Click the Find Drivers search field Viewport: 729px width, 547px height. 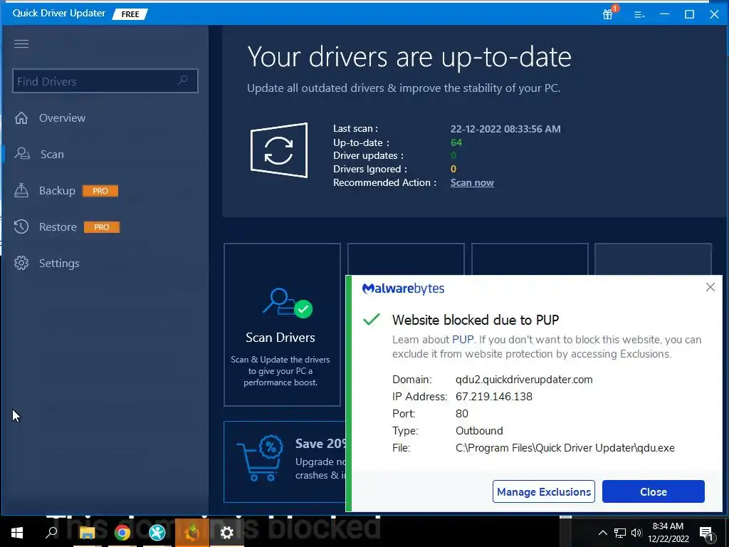(105, 81)
